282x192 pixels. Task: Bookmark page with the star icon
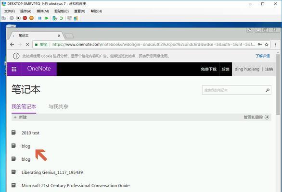click(267, 44)
